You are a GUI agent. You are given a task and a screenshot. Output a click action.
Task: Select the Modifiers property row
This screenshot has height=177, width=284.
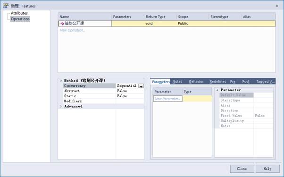(89, 101)
